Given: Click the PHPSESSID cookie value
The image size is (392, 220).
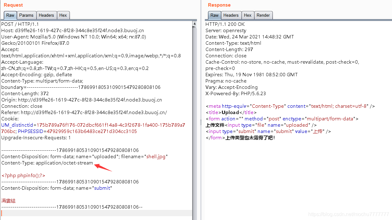Looking at the screenshot, I should [x=92, y=131].
